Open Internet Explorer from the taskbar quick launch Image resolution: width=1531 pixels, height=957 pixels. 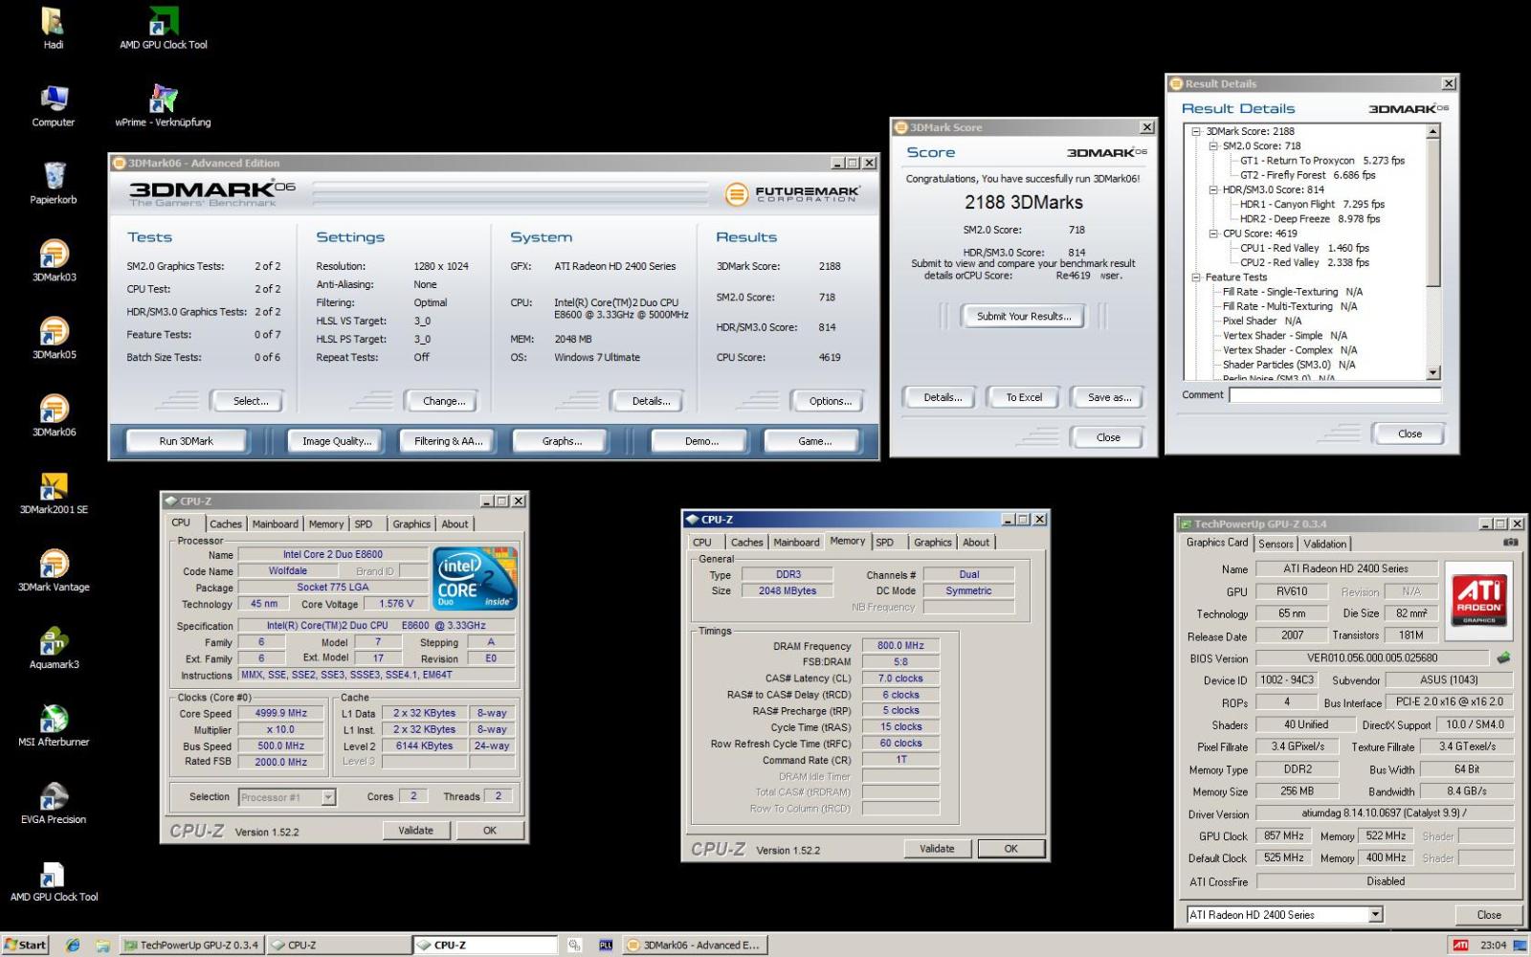(x=73, y=945)
